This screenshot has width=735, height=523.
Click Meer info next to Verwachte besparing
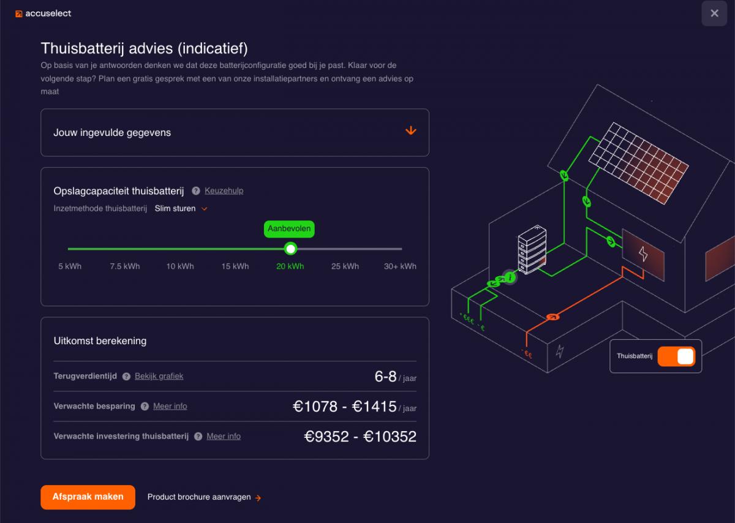tap(170, 407)
